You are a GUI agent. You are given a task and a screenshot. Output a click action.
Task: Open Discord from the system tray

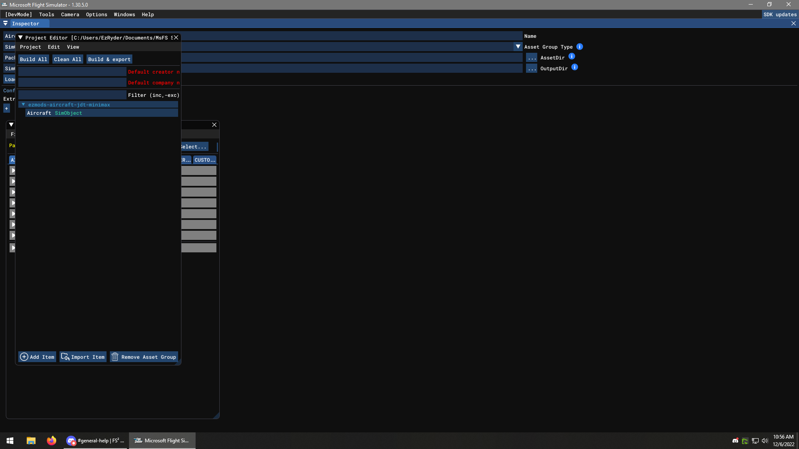tap(735, 441)
